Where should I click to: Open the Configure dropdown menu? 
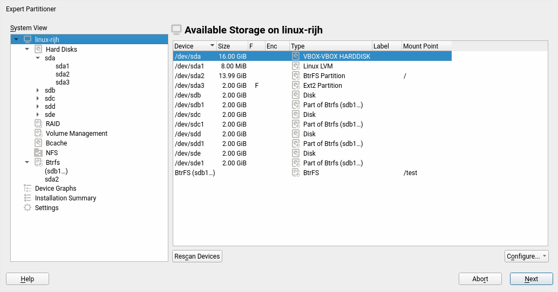[x=527, y=256]
